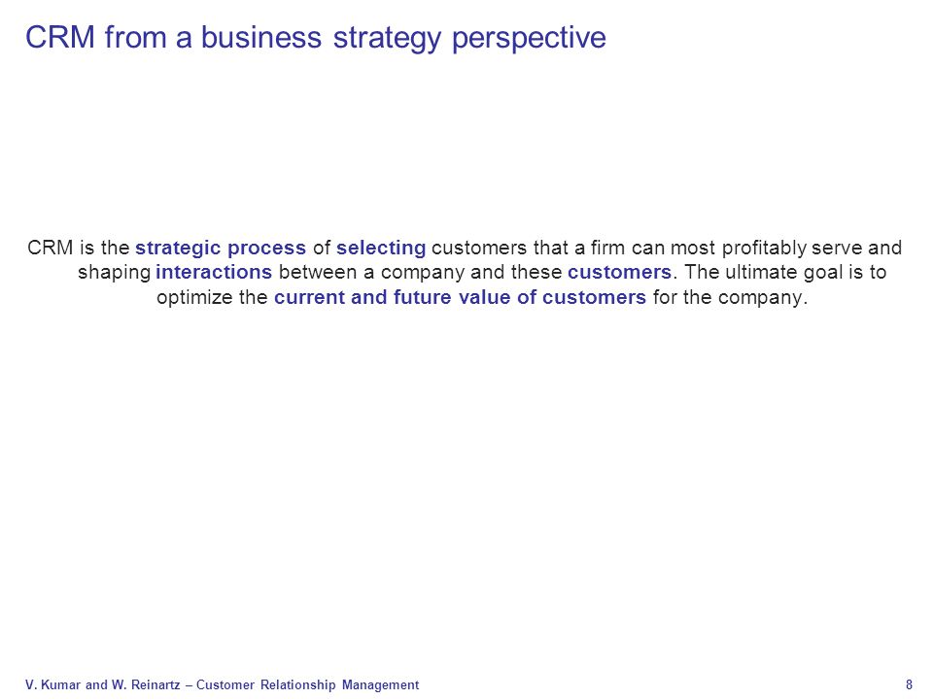Click the word 'perspective' in the title
The width and height of the screenshot is (933, 699).
point(529,40)
